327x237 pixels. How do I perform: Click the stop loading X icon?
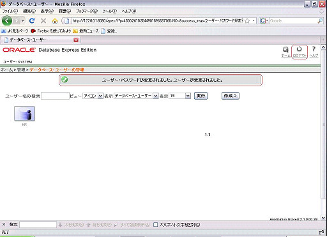point(43,20)
